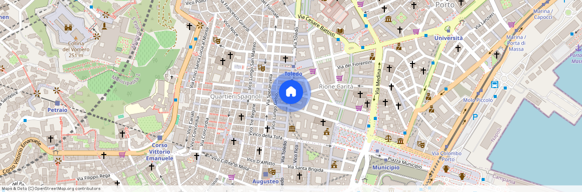Click the amphora icon directly below Via Colombo Porto
This screenshot has width=582, height=192.
[446, 168]
